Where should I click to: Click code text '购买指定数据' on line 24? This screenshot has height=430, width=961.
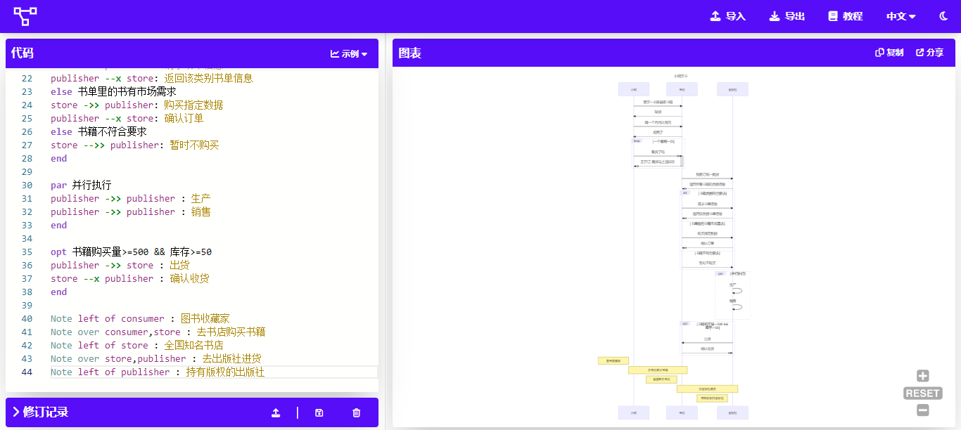coord(193,105)
